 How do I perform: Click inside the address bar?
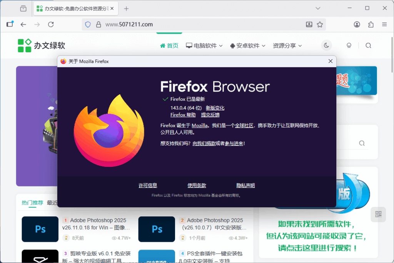point(173,24)
